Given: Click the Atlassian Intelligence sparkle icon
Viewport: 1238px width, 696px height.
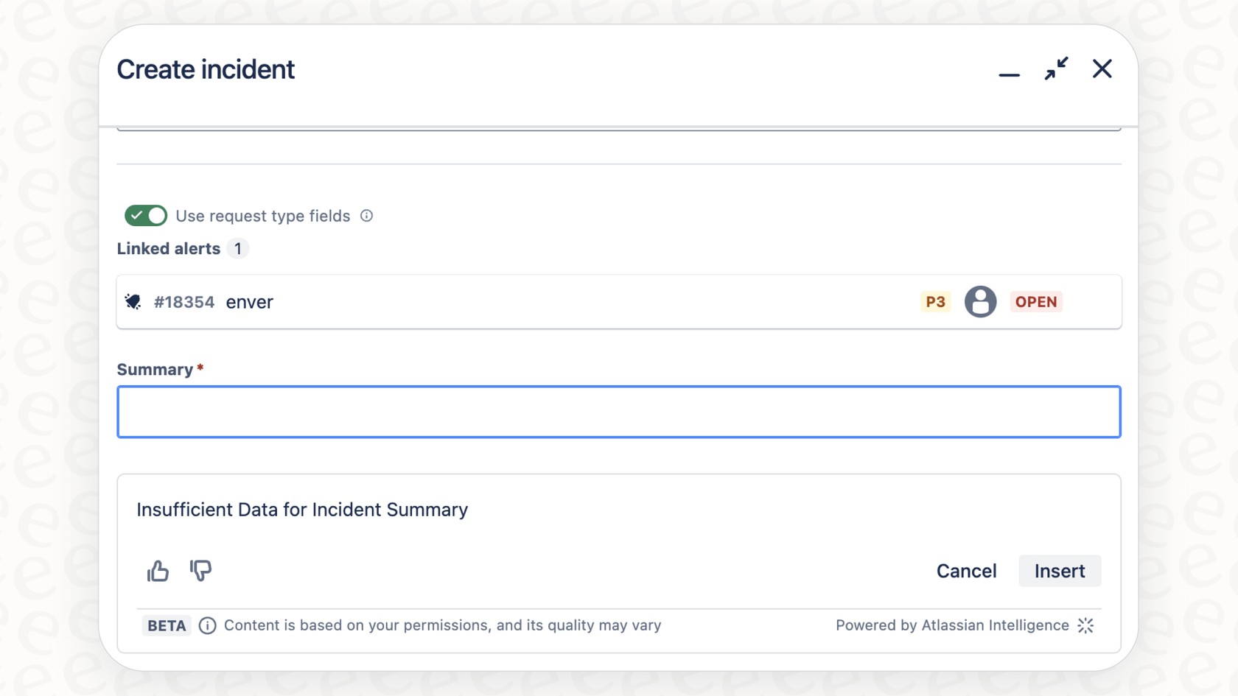Looking at the screenshot, I should point(1085,625).
